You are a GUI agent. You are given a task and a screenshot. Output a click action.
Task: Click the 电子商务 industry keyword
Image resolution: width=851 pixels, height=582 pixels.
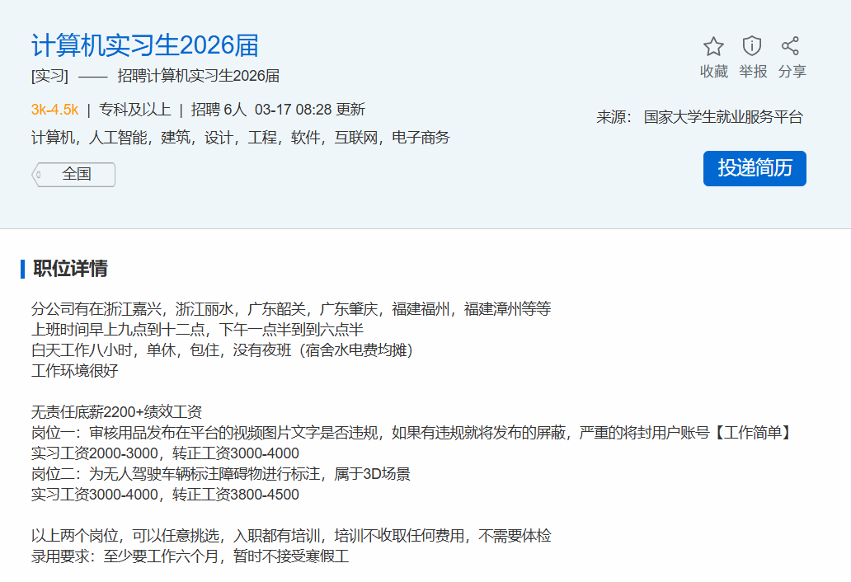[x=421, y=138]
